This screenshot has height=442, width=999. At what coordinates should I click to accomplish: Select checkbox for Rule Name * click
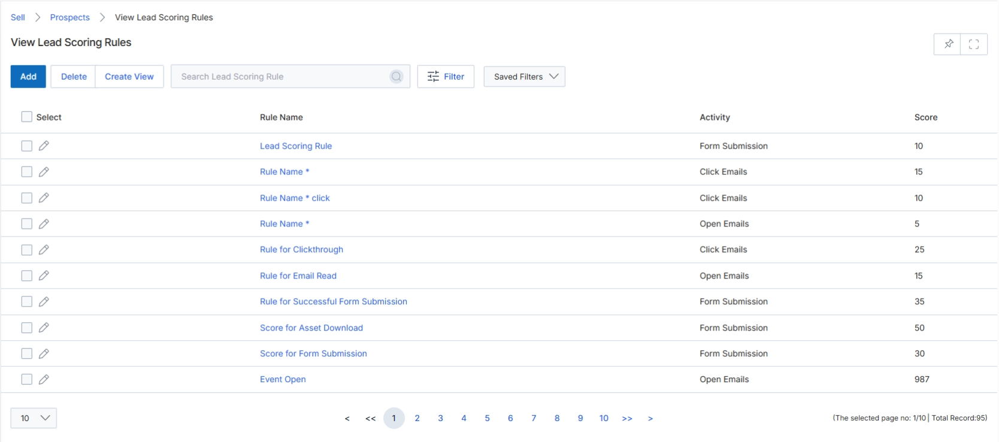tap(26, 198)
